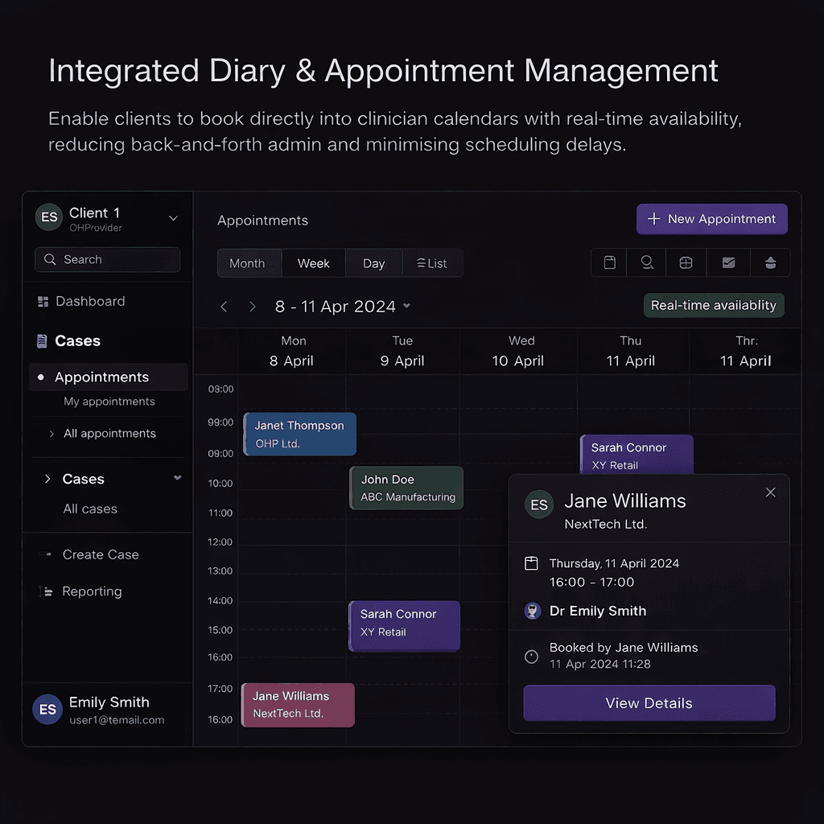This screenshot has width=824, height=824.
Task: Open the 8 - 11 Apr 2024 date picker
Action: point(343,307)
